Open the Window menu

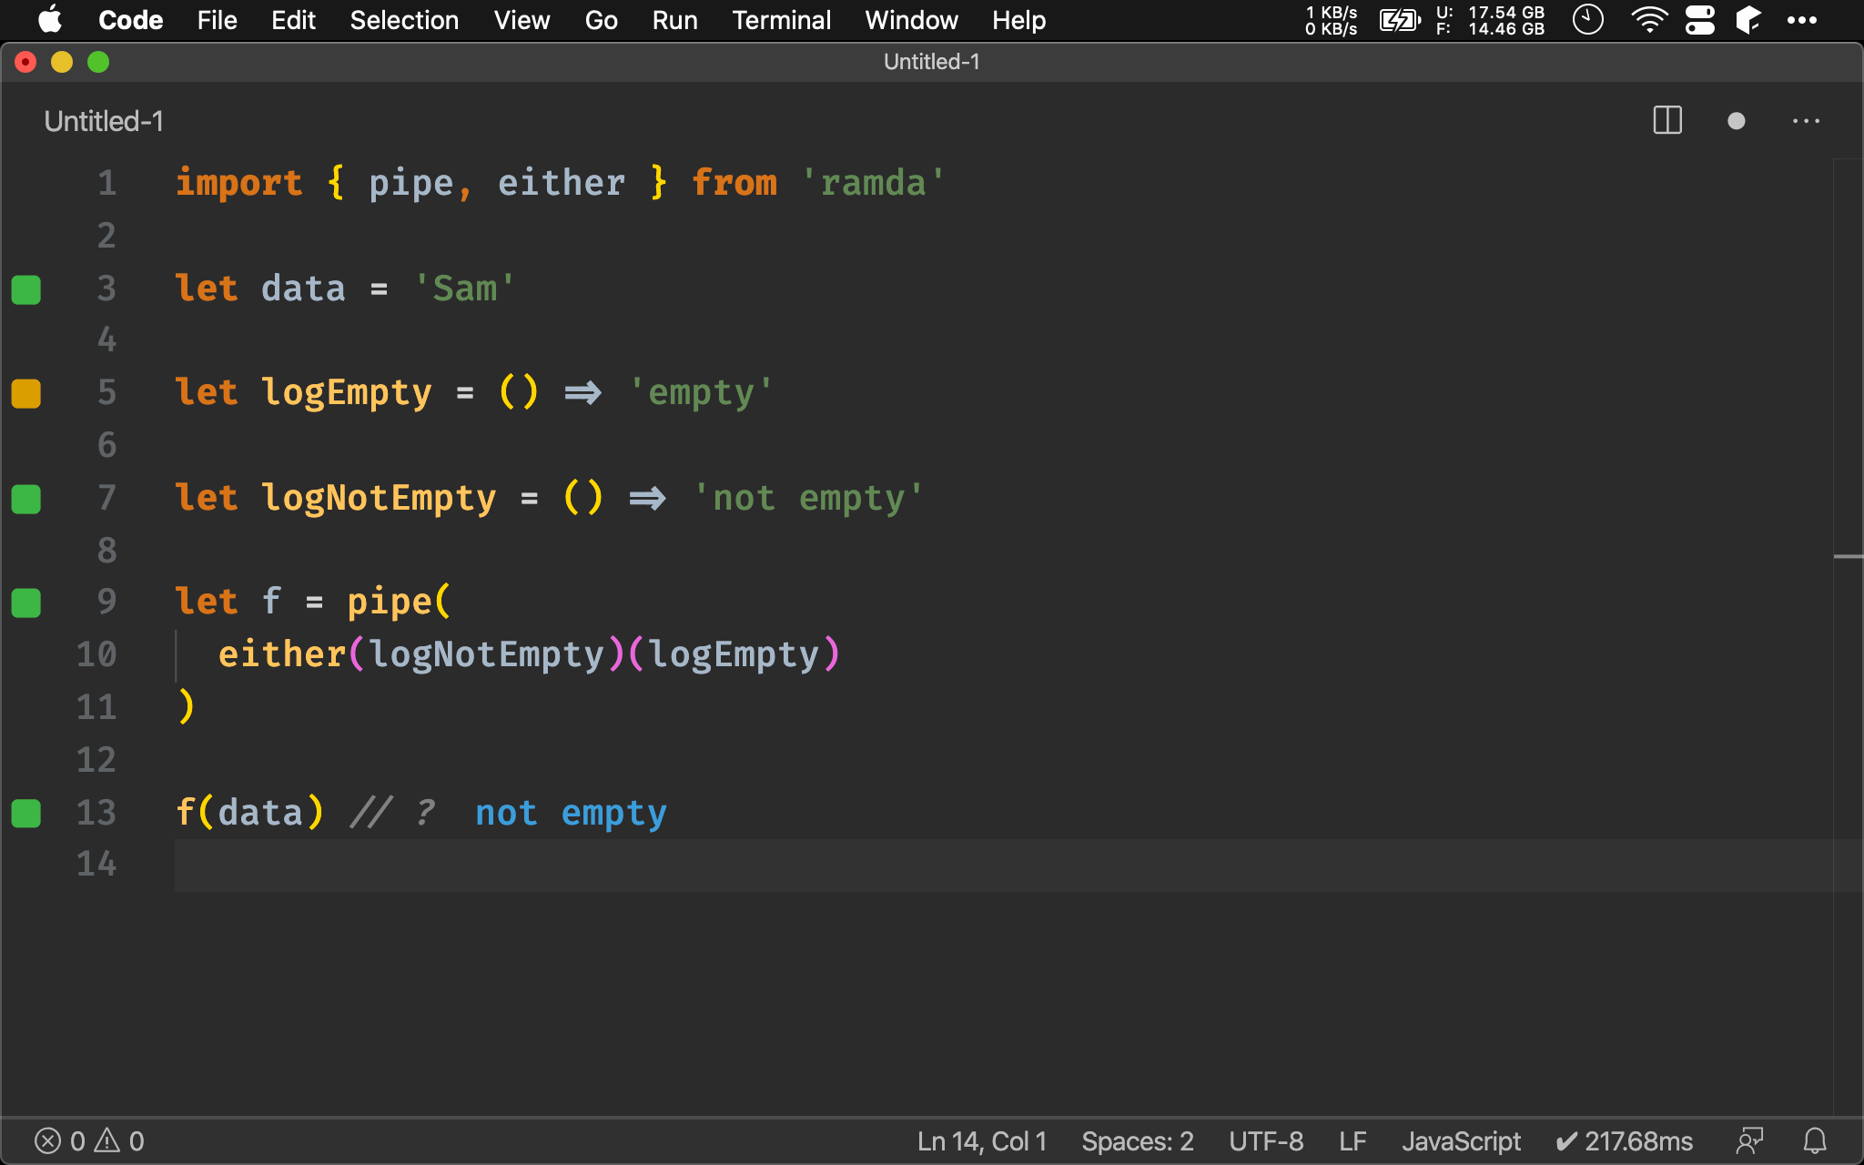coord(911,20)
